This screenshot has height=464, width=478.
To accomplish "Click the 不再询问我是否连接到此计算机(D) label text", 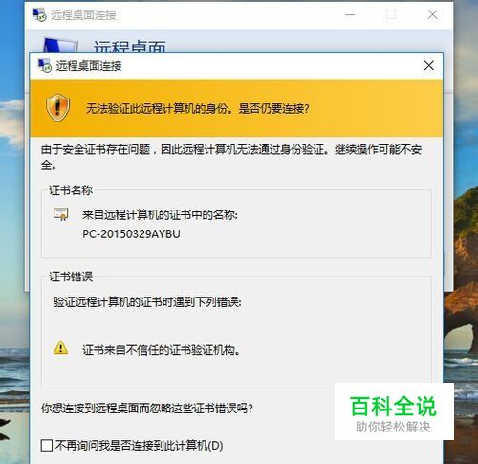I will point(139,445).
